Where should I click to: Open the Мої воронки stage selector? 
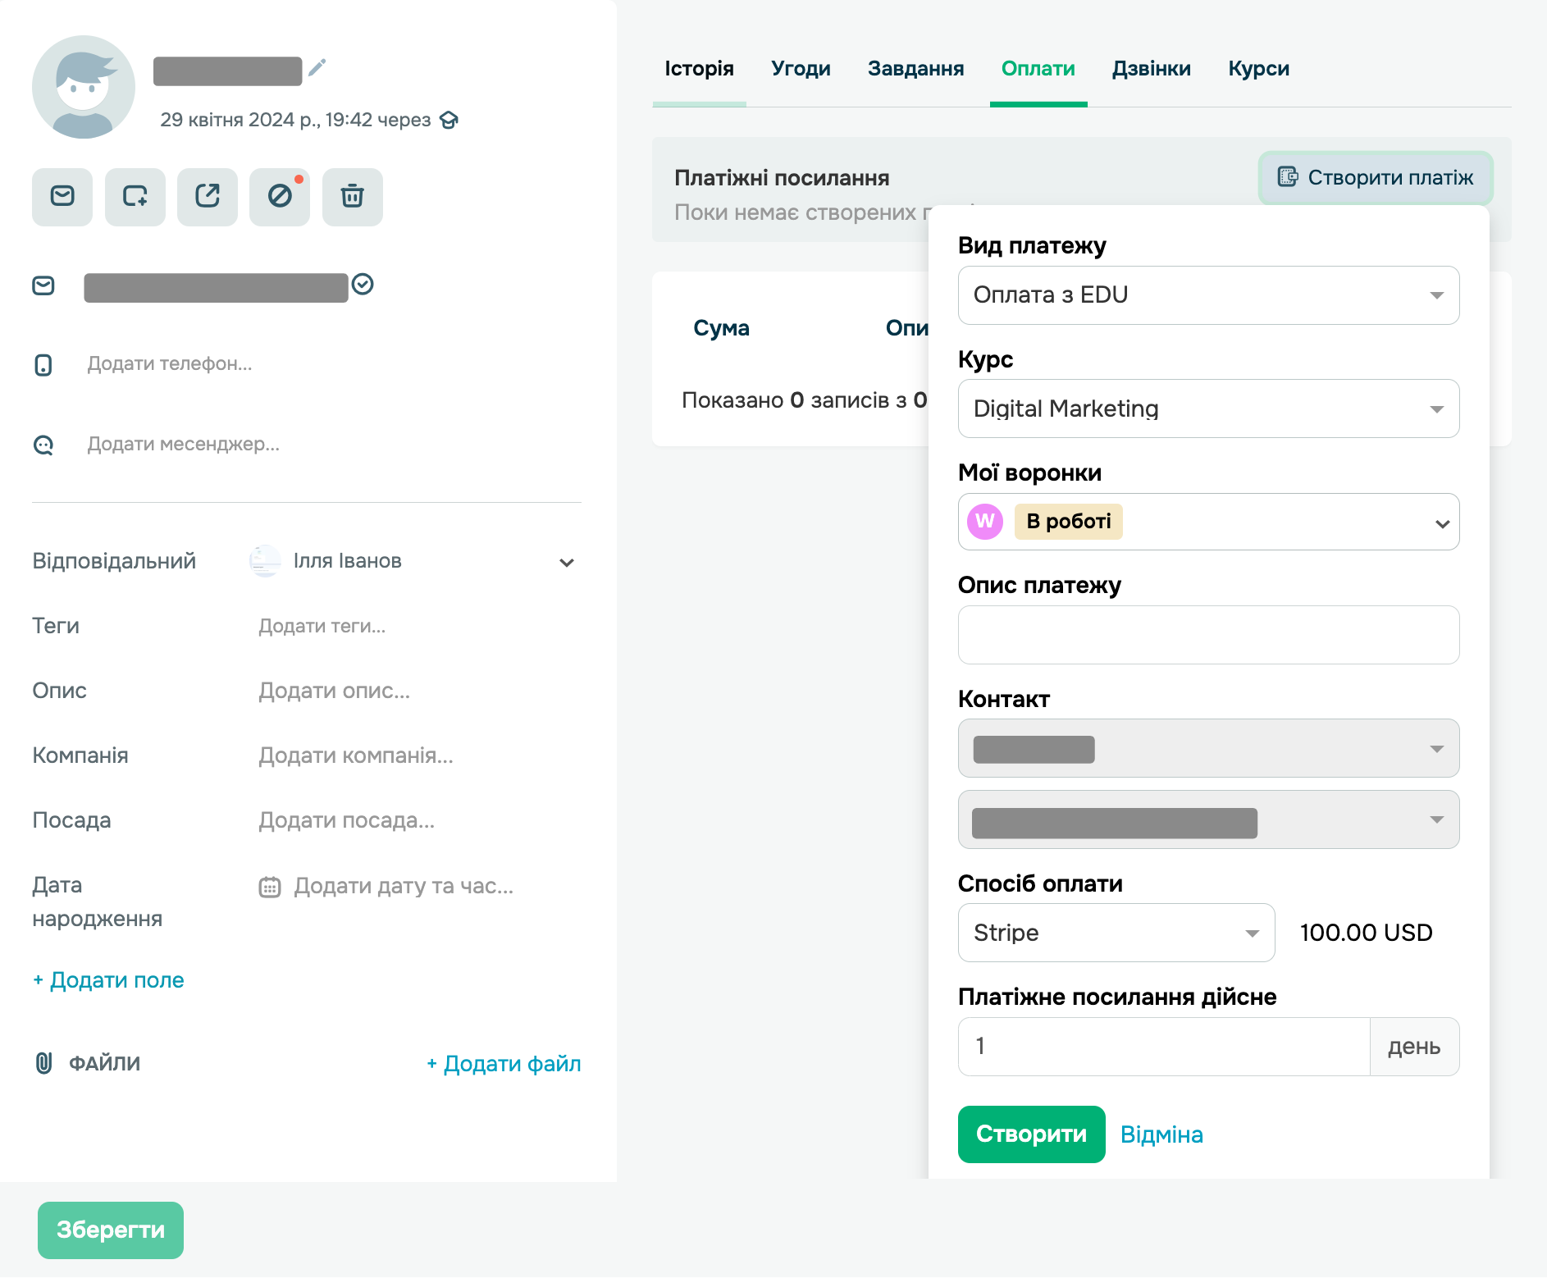pos(1207,522)
